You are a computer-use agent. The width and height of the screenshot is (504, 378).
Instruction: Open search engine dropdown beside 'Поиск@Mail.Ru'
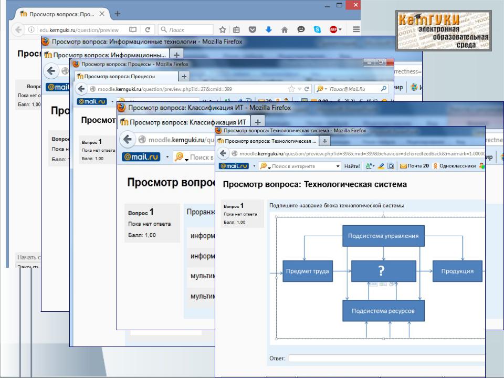pyautogui.click(x=322, y=89)
